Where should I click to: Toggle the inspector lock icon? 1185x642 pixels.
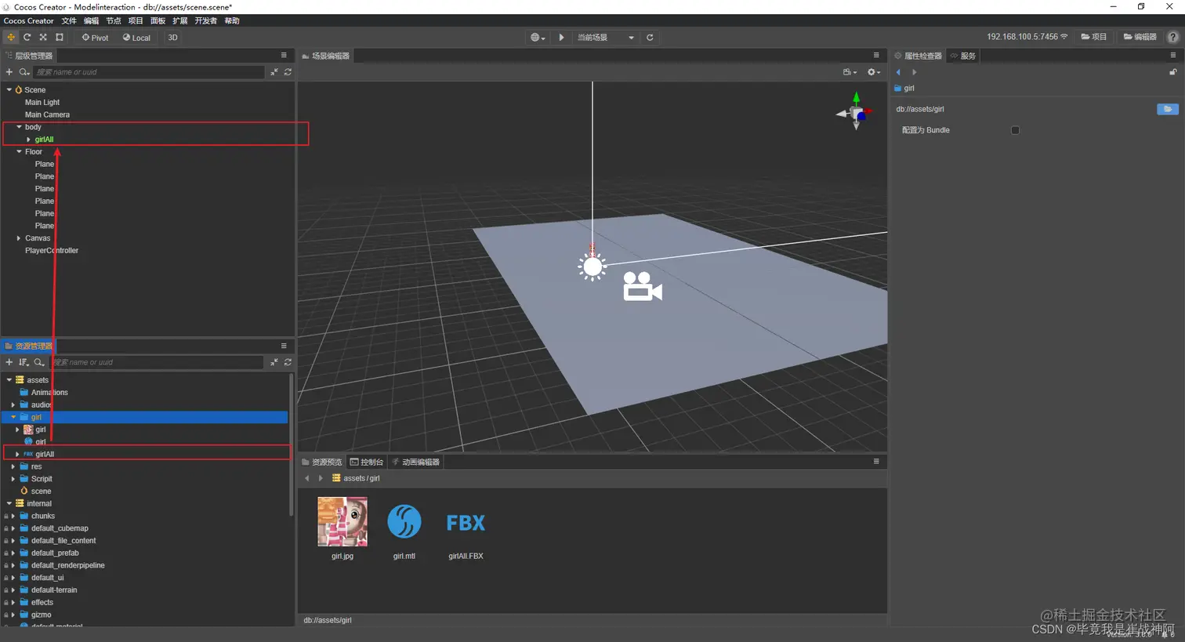[1172, 72]
